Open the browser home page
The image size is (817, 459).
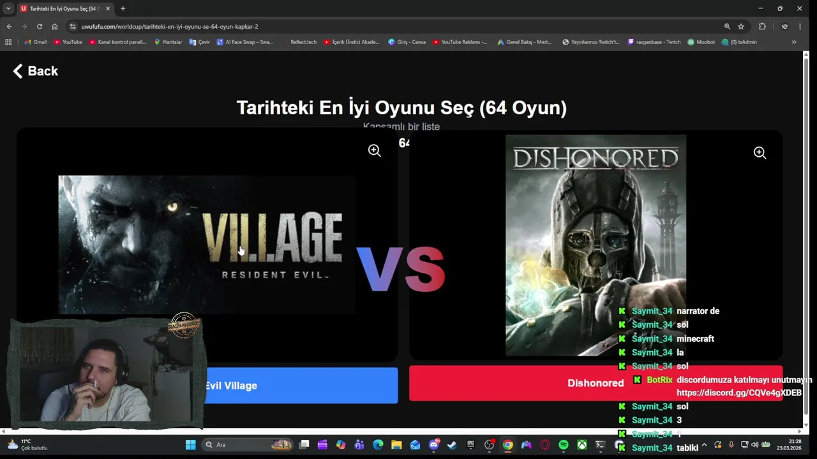(55, 26)
